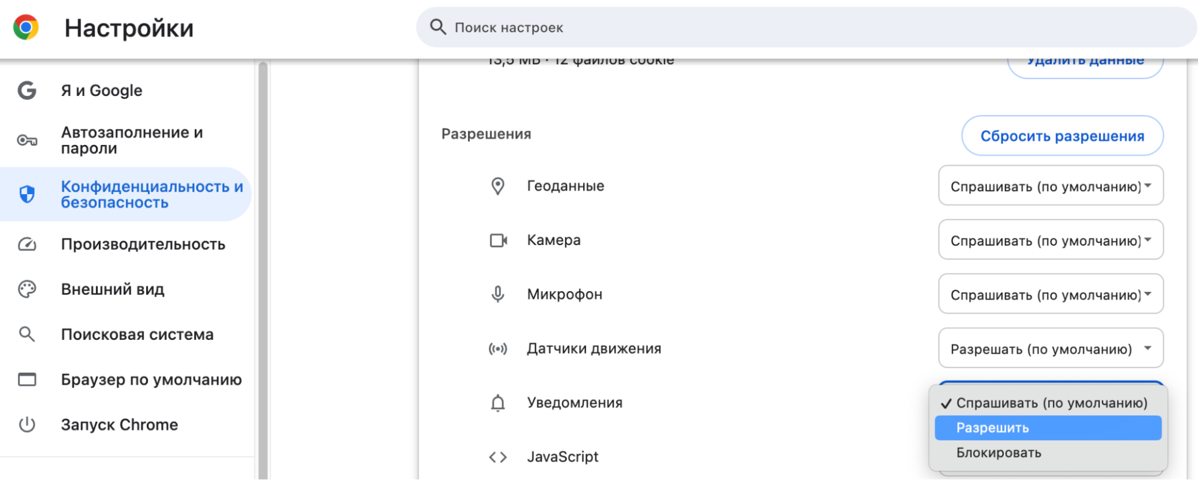Click the key icon for Автозаполнение и пароли
This screenshot has height=480, width=1198.
coord(27,140)
